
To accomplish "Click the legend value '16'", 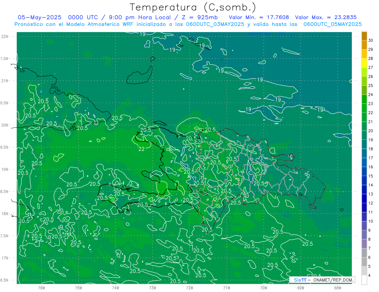I will [371, 167].
